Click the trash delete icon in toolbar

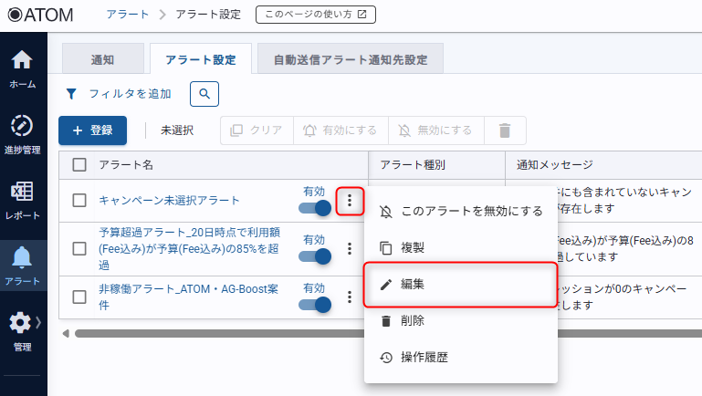pyautogui.click(x=504, y=130)
